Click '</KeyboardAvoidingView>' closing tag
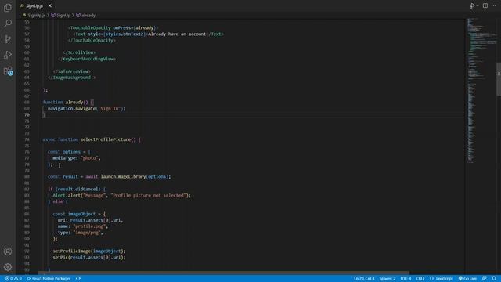 tap(87, 59)
